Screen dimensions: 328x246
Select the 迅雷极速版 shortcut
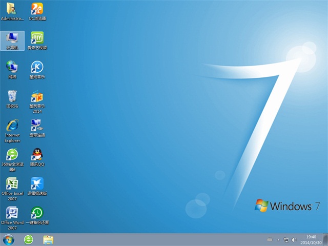pyautogui.click(x=37, y=187)
